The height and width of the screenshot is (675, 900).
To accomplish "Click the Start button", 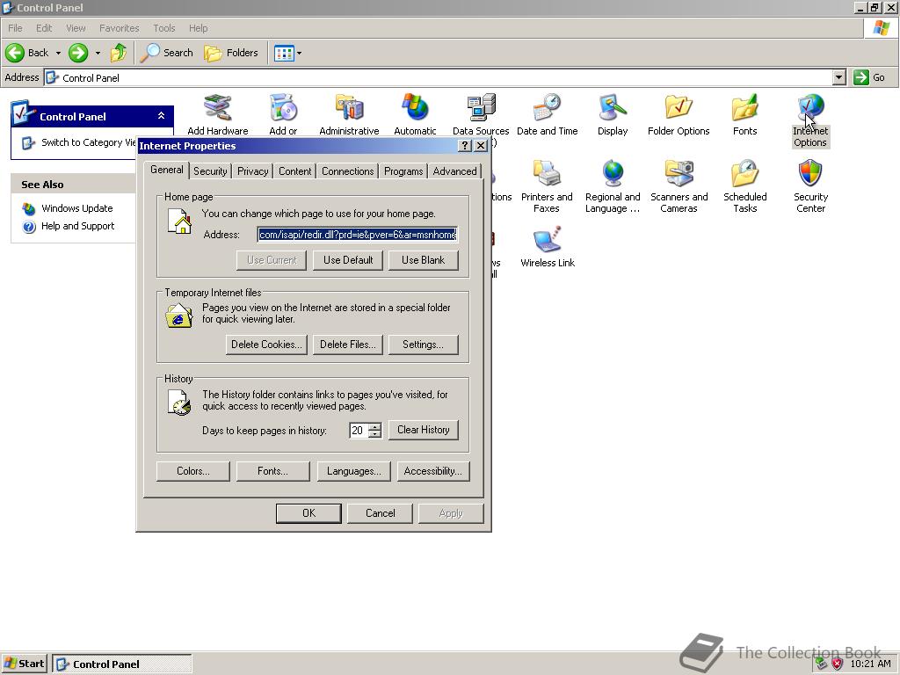I will tap(24, 664).
